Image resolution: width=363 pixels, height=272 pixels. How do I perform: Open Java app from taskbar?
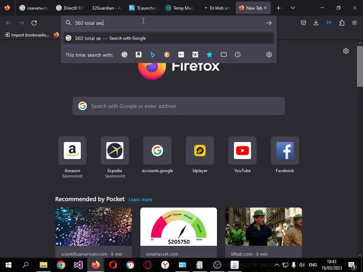(235, 265)
